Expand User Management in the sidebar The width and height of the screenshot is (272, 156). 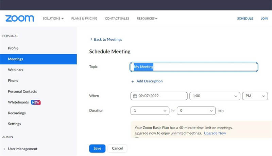click(22, 149)
